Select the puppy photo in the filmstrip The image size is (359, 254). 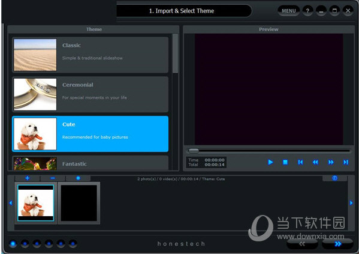36,203
